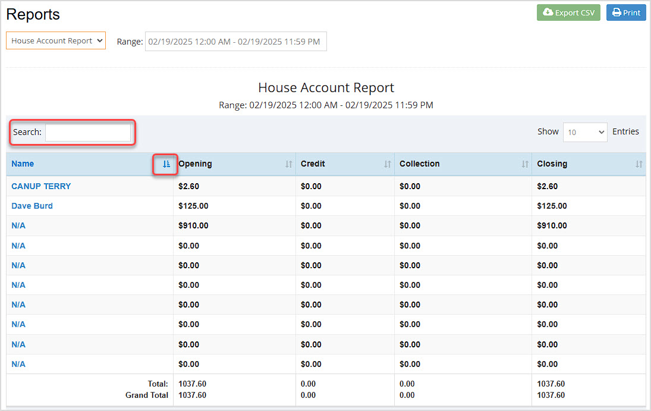Screen dimensions: 651x411
Task: Click the date Range field
Action: pyautogui.click(x=235, y=41)
